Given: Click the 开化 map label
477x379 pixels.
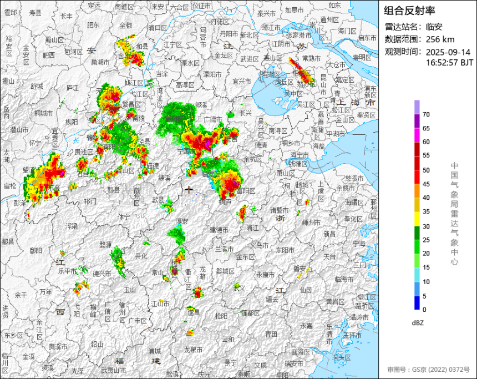Looking at the screenshot, I should click(x=141, y=256).
